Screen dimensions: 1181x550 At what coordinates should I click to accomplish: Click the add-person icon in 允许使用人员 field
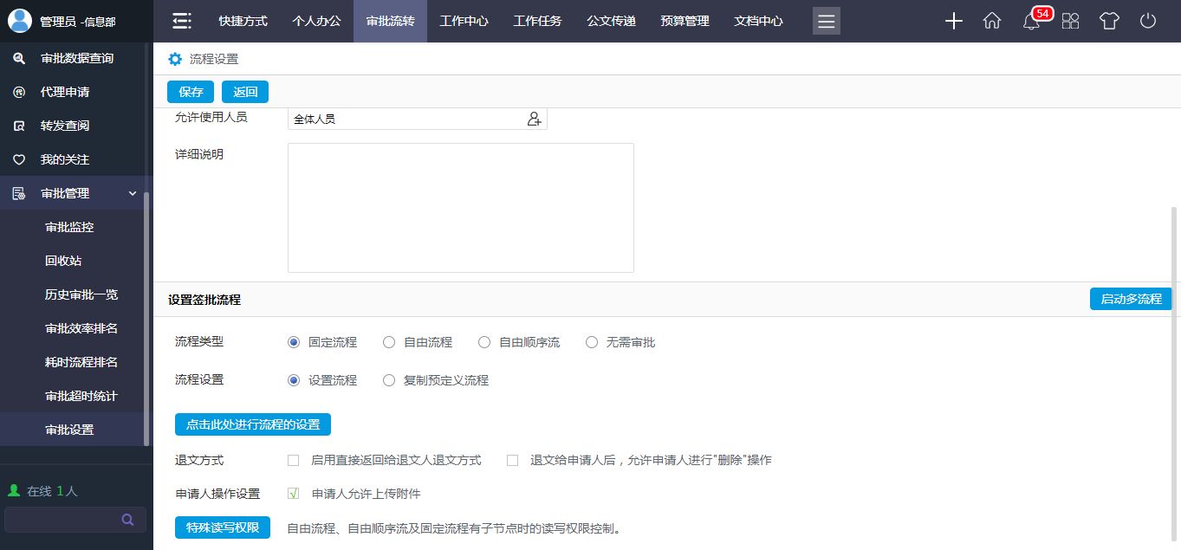point(535,120)
